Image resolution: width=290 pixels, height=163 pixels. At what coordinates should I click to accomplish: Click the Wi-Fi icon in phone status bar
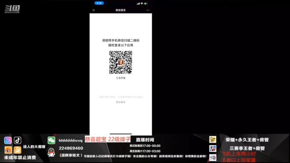coord(142,4)
